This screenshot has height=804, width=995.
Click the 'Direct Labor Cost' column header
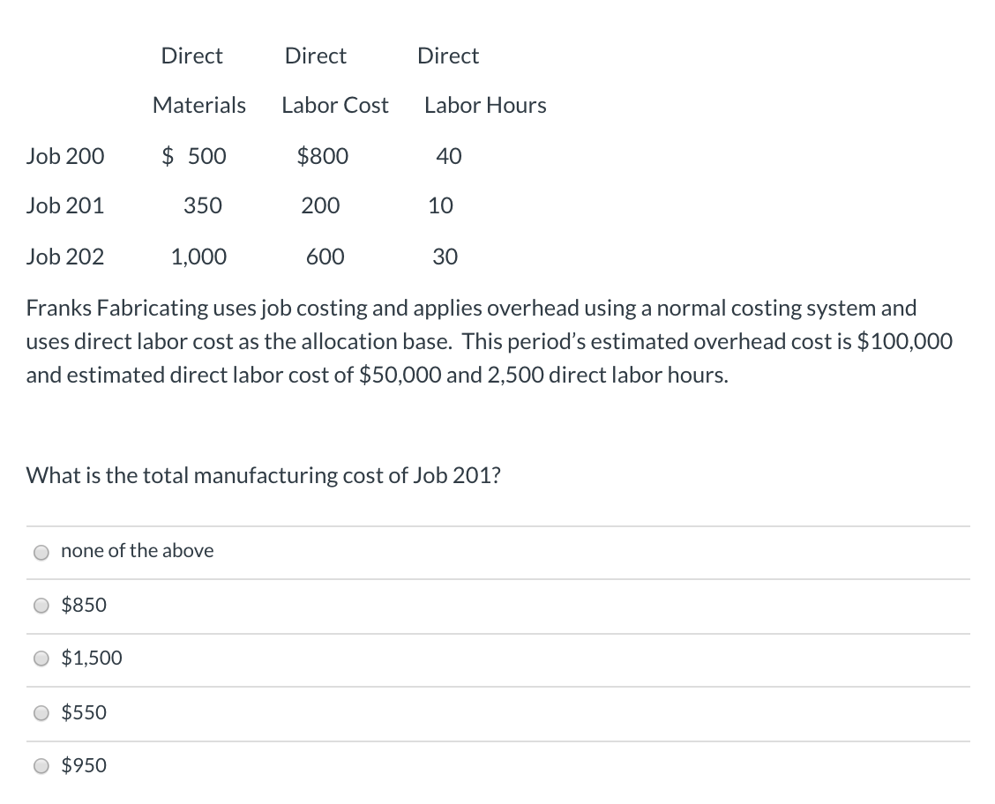334,80
